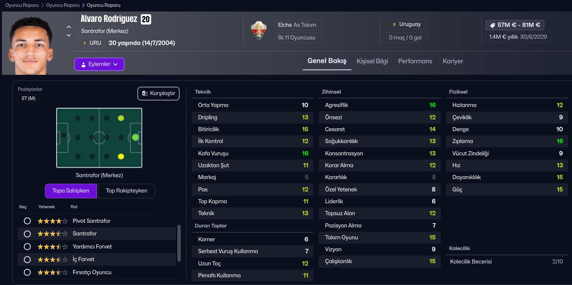Switch to the Performans tab
Viewport: 572px width, 285px height.
click(x=415, y=61)
